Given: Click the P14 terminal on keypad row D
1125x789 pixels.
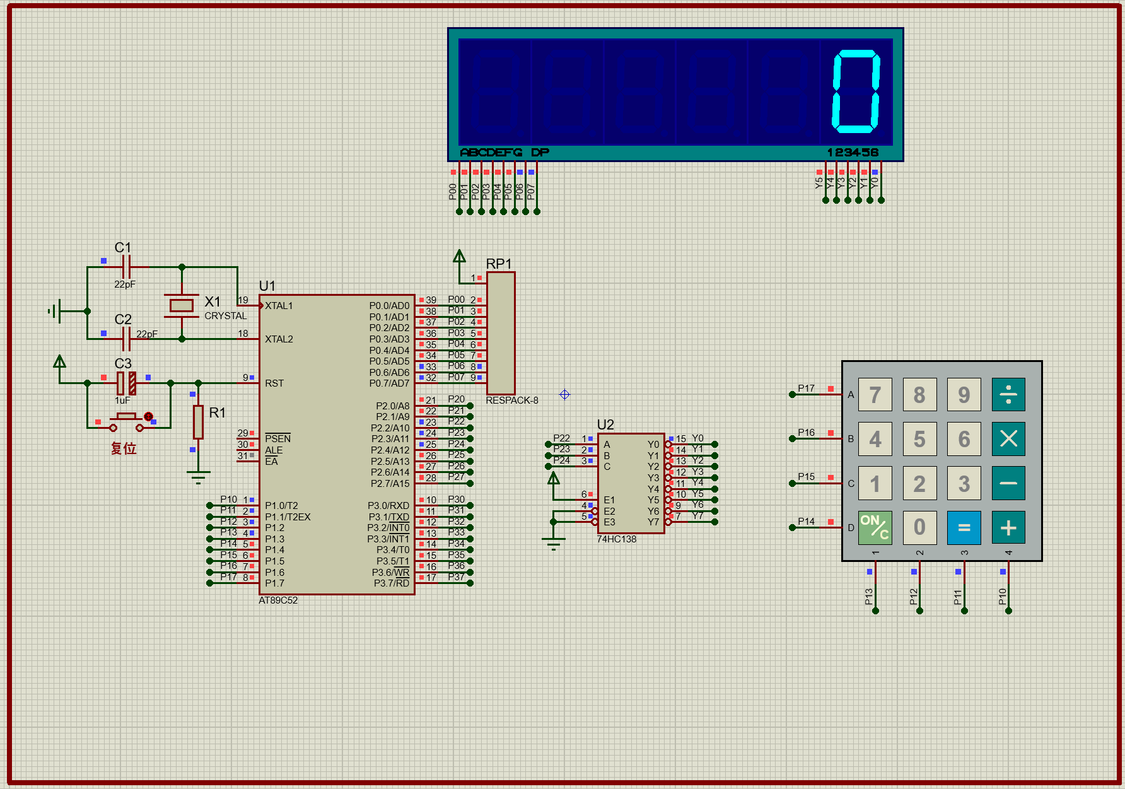Looking at the screenshot, I should pyautogui.click(x=793, y=527).
